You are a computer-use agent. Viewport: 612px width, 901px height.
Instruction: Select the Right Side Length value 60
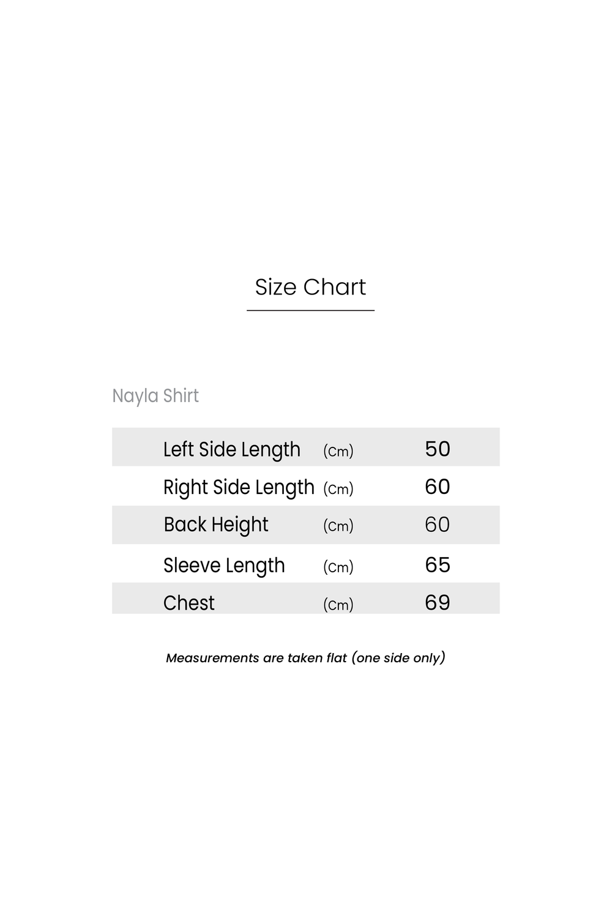[438, 487]
